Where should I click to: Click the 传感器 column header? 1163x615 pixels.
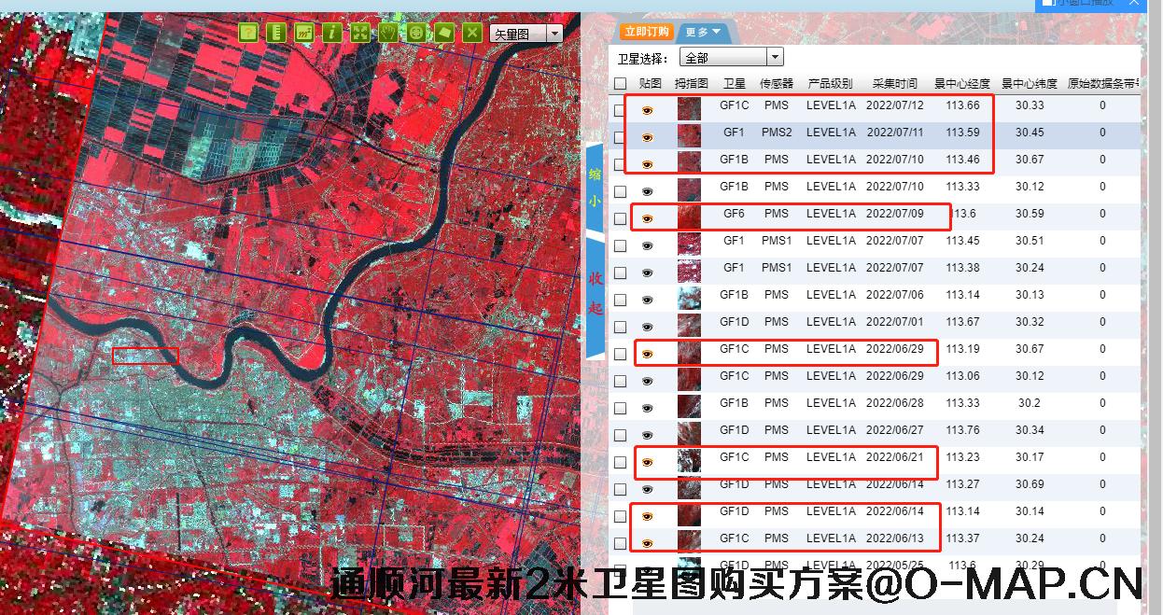[776, 84]
